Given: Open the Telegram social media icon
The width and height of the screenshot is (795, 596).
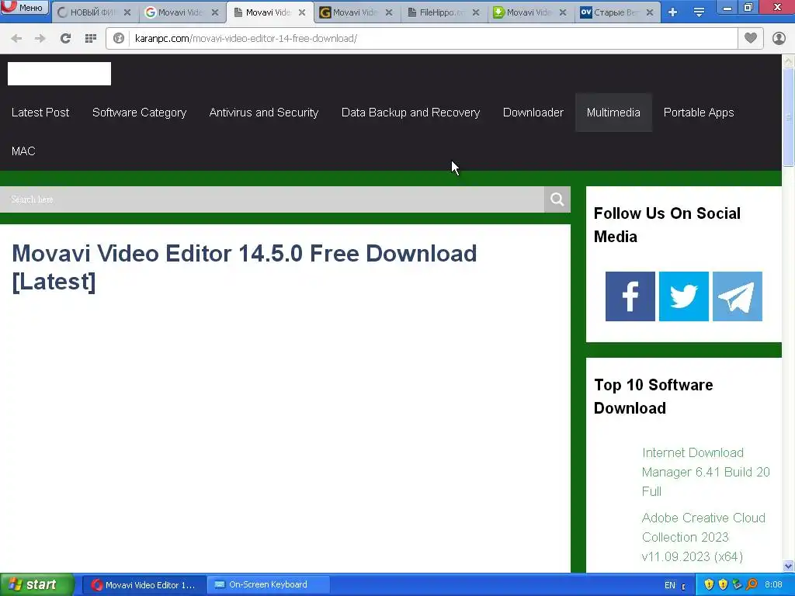Looking at the screenshot, I should click(738, 296).
